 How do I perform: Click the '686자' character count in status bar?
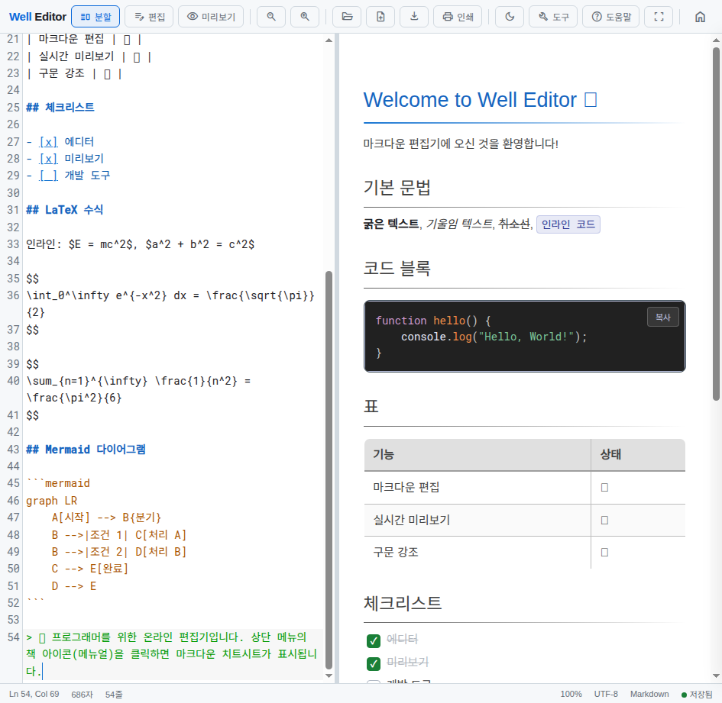click(82, 695)
